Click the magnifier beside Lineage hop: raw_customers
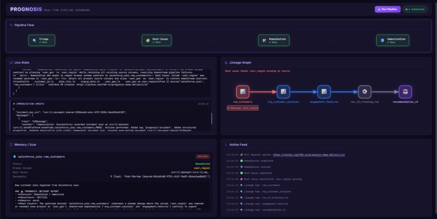 241,185
